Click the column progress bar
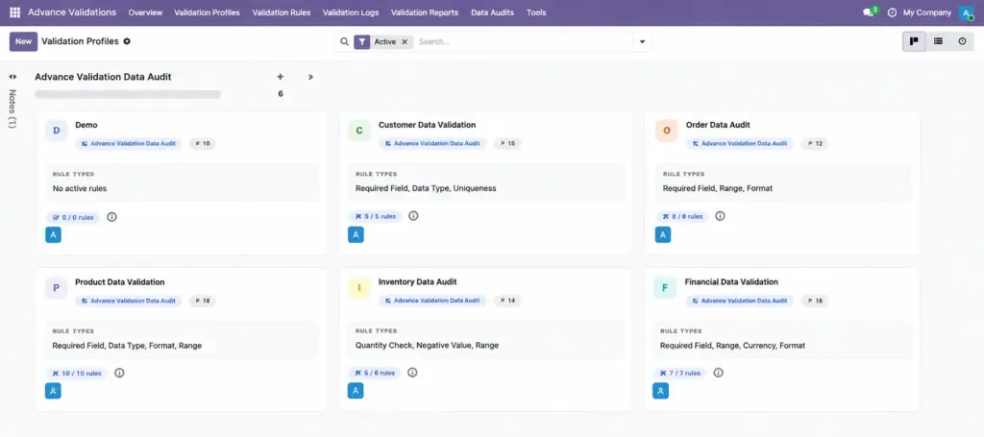The image size is (984, 437). pyautogui.click(x=128, y=95)
